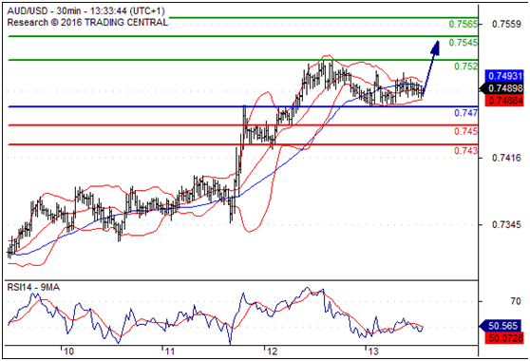Click the blue price tag 0.74931

(x=504, y=76)
